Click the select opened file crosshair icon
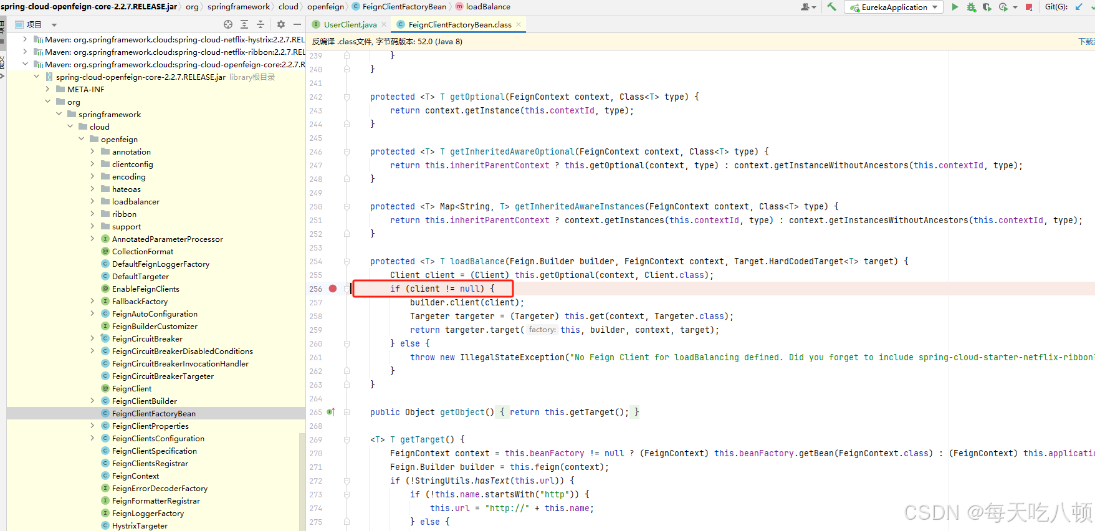Image resolution: width=1095 pixels, height=531 pixels. click(228, 24)
